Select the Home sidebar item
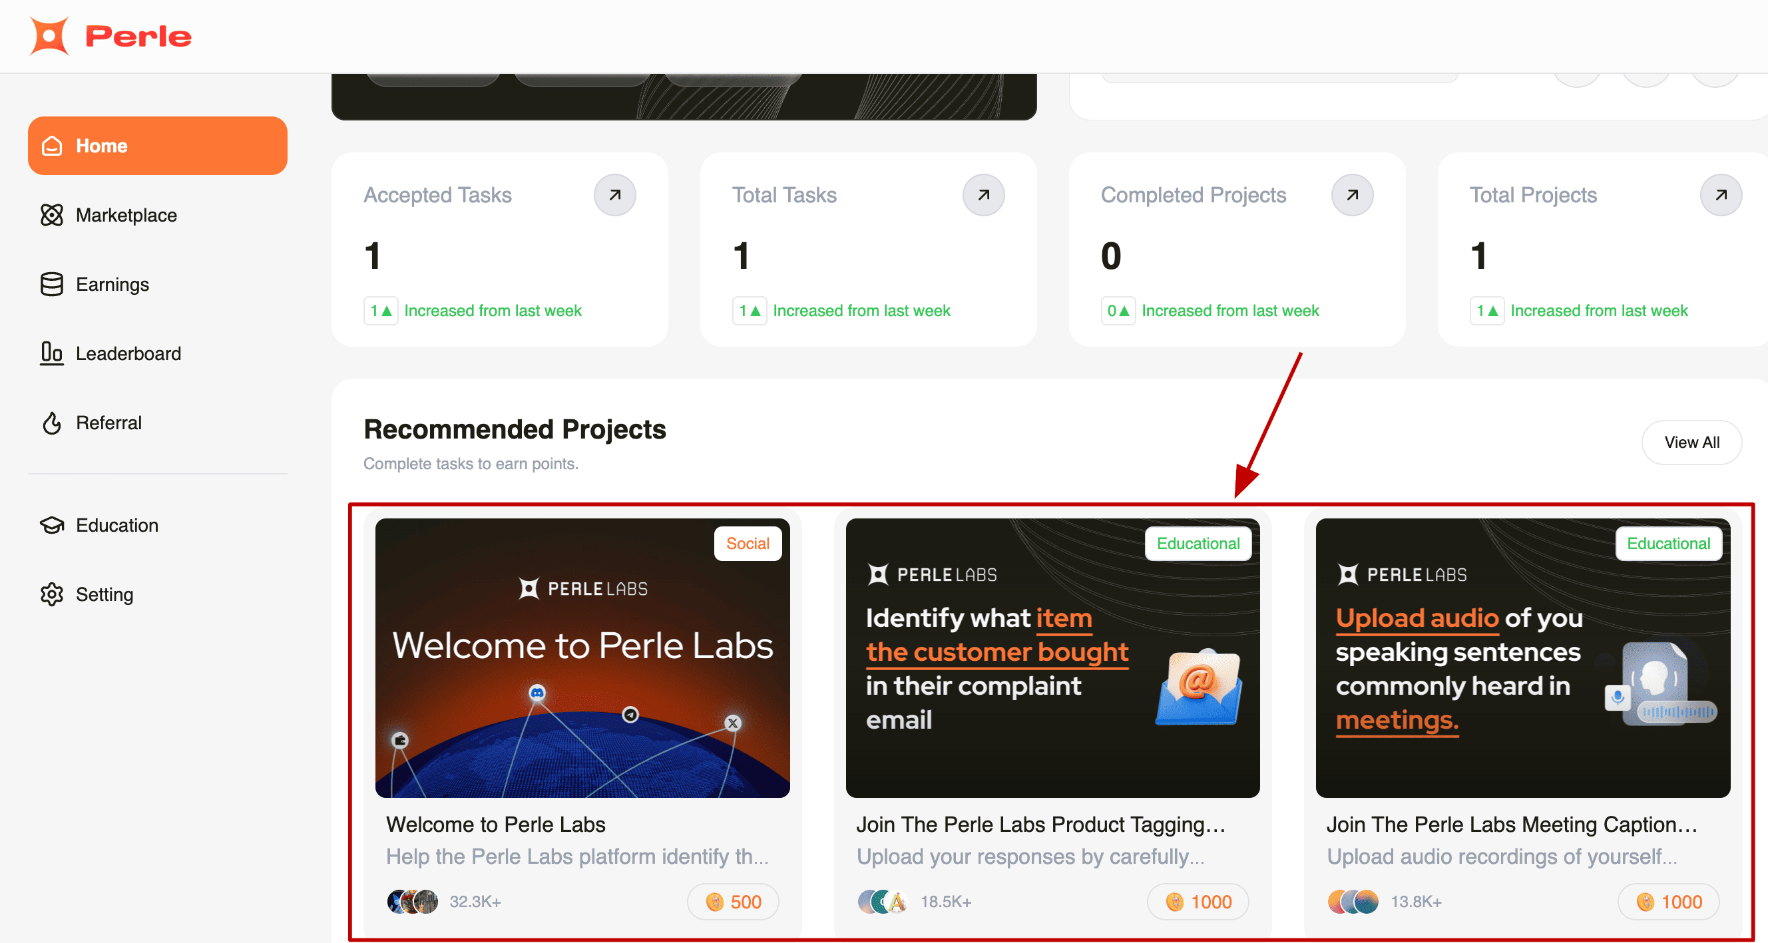The image size is (1768, 943). pyautogui.click(x=157, y=146)
